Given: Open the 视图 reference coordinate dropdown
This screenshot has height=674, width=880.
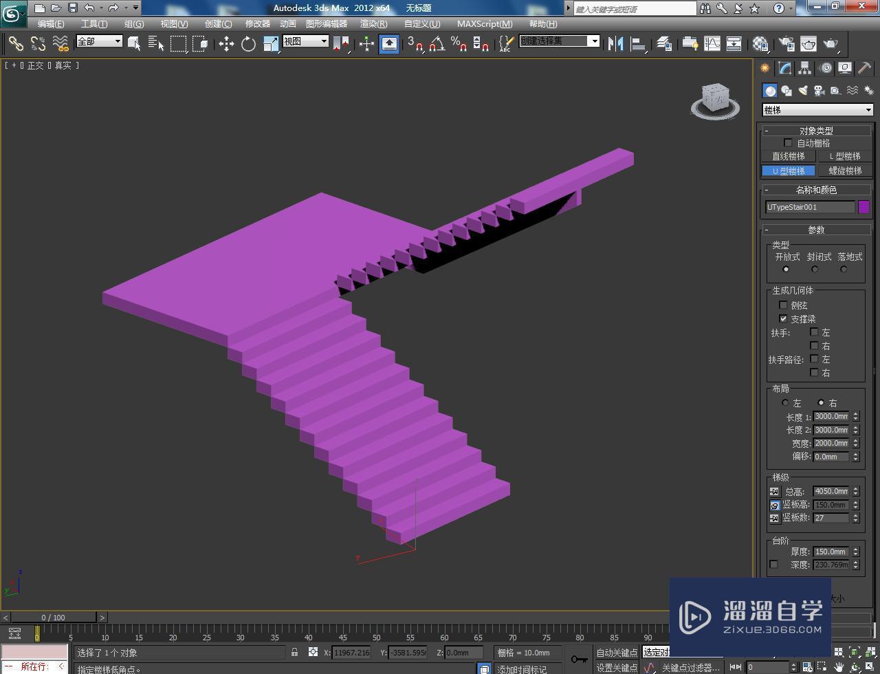Looking at the screenshot, I should tap(305, 41).
